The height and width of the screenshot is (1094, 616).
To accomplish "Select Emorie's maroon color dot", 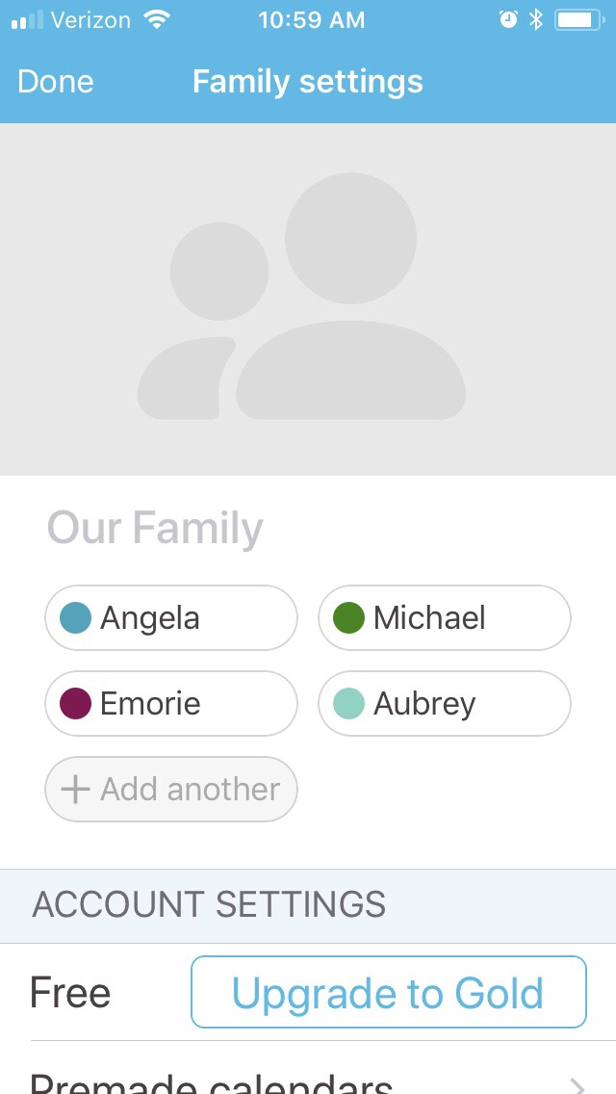I will coord(75,703).
